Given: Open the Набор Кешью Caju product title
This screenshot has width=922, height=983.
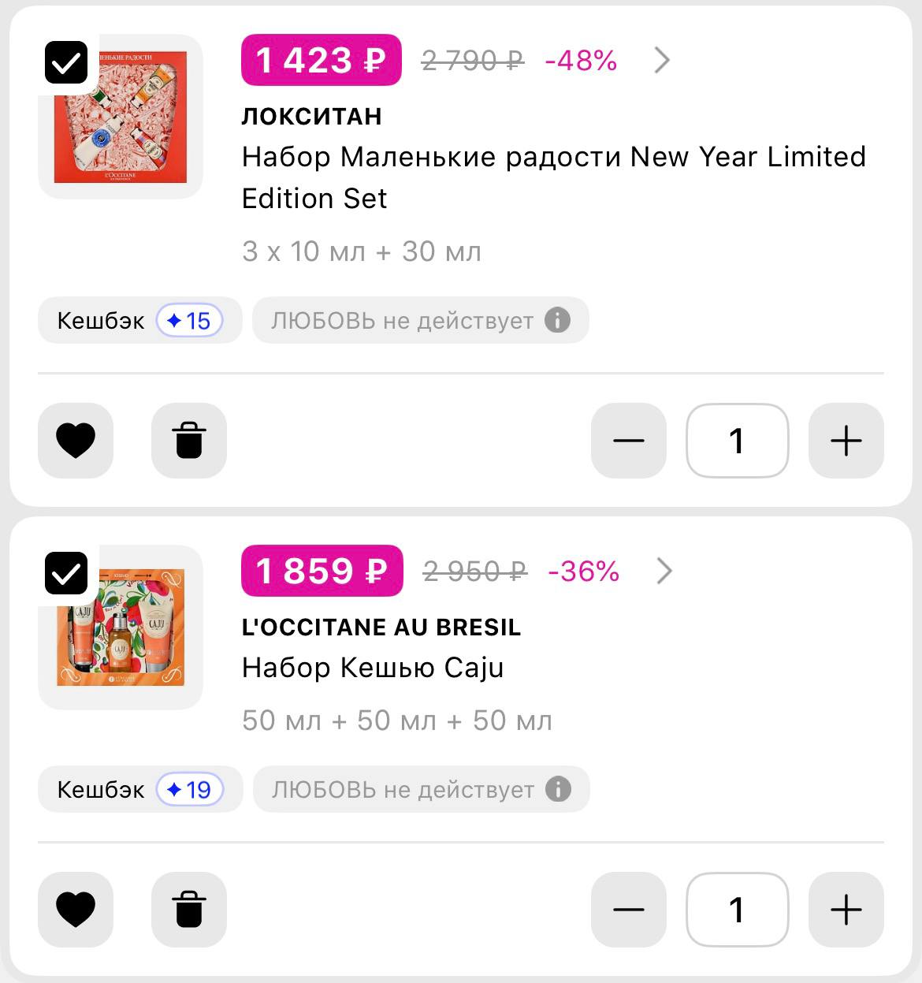Looking at the screenshot, I should [372, 668].
